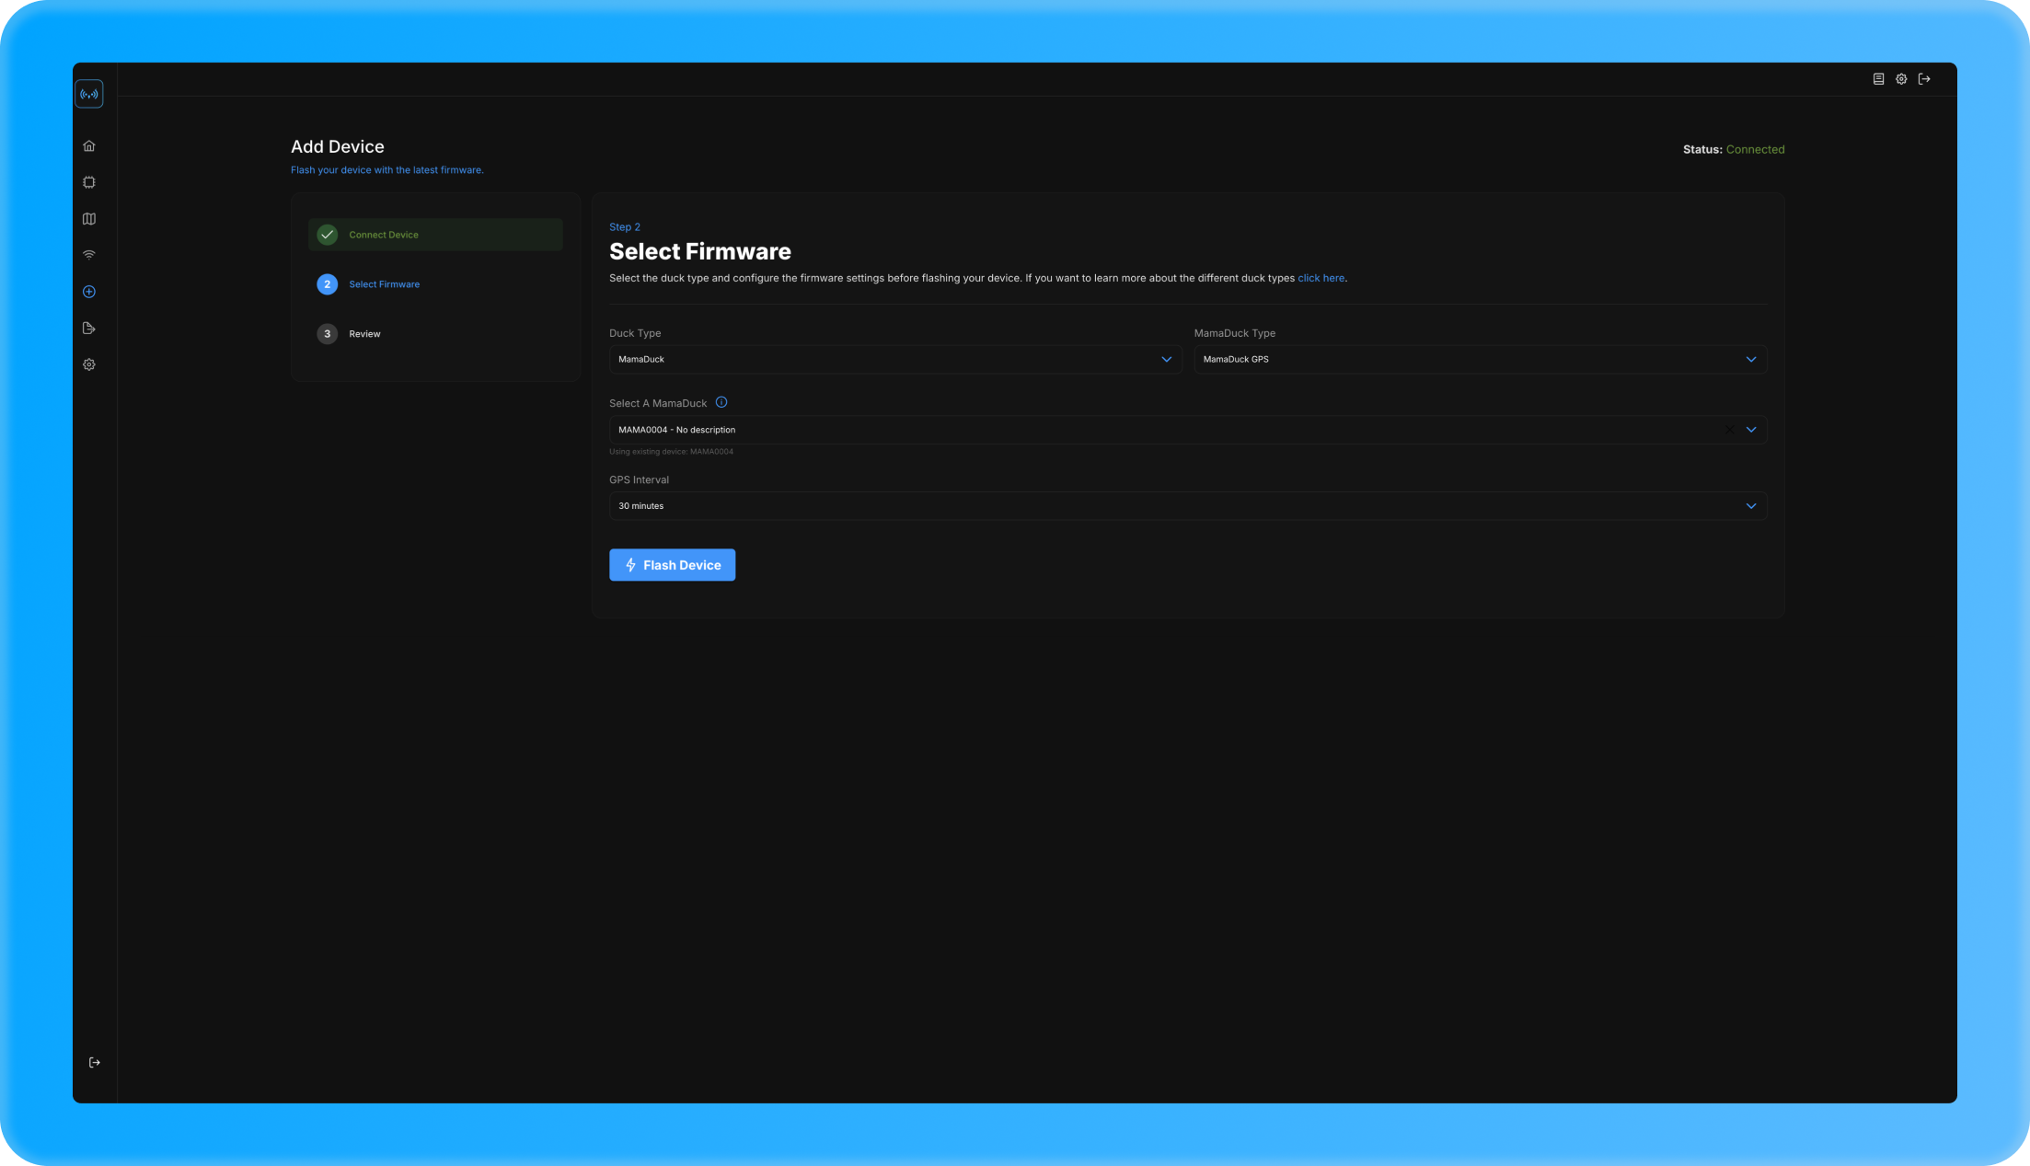
Task: Follow the 'click here' duck types link
Action: point(1321,278)
